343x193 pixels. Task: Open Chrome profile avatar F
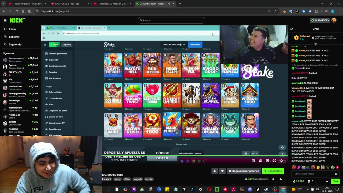(x=333, y=11)
